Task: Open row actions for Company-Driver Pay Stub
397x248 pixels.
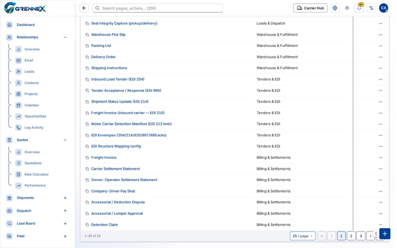Action: [x=381, y=191]
